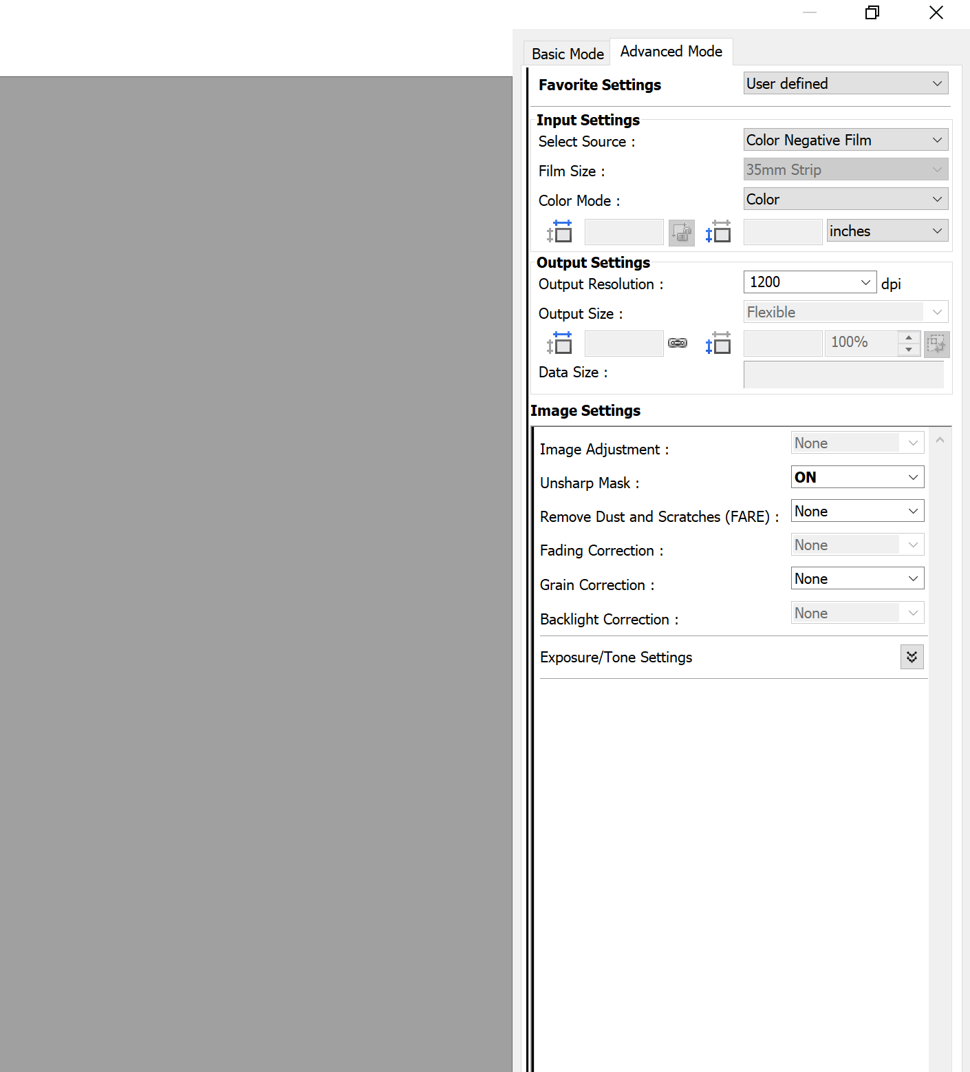Expand the Exposure/Tone Settings section

pyautogui.click(x=912, y=657)
